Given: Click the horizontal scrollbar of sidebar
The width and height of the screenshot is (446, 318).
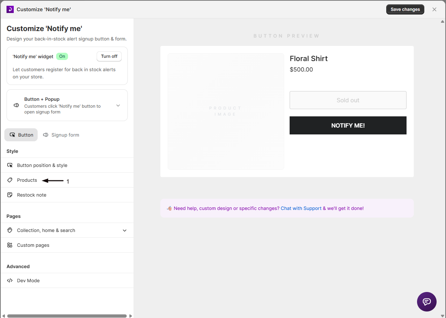Looking at the screenshot, I should pos(67,316).
